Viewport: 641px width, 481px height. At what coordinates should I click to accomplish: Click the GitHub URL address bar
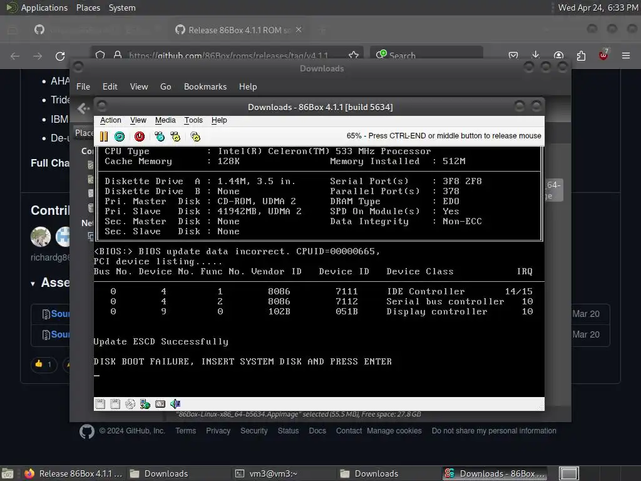(x=228, y=55)
